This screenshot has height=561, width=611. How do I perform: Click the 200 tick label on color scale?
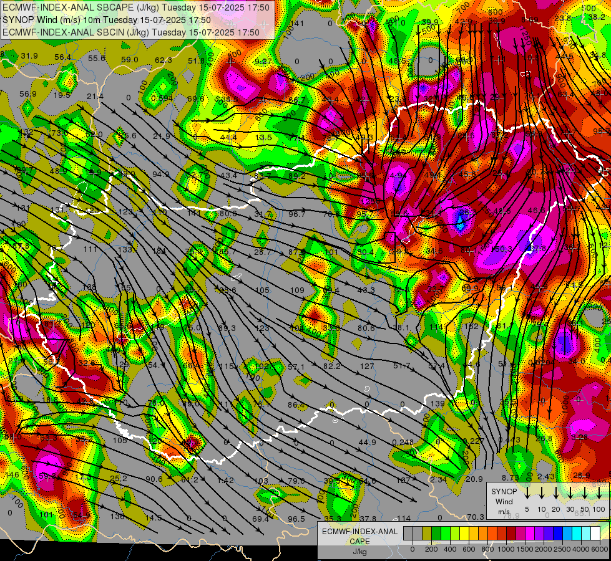coord(431,549)
